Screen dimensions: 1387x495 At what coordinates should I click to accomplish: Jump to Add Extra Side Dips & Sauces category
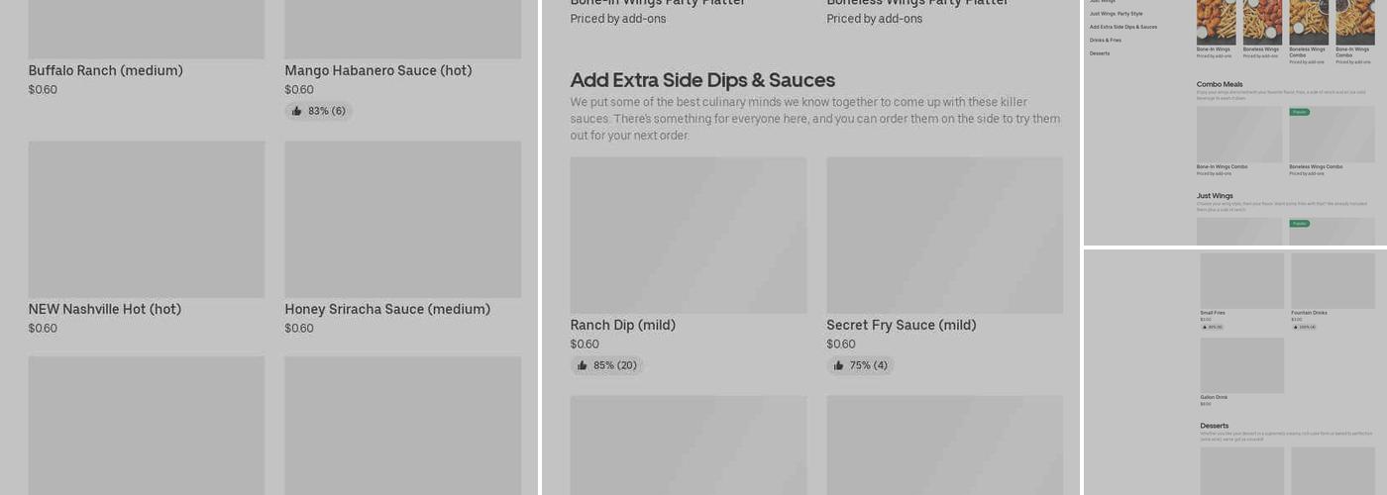tap(1122, 27)
